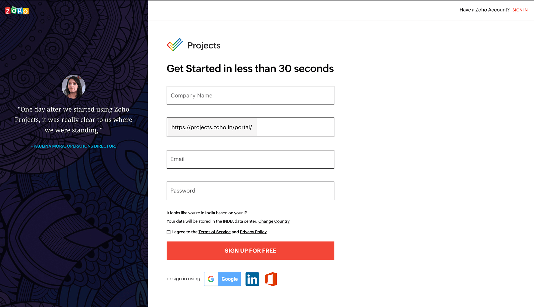The image size is (534, 307).
Task: Click SIGN IN at the top right
Action: tap(520, 10)
